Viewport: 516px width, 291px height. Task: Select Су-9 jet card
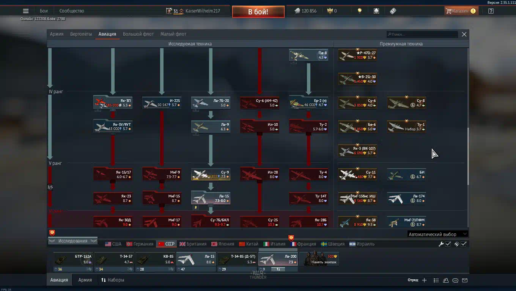click(x=211, y=174)
